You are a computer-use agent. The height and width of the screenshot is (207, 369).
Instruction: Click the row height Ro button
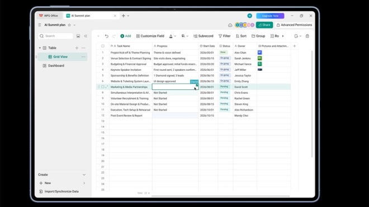coord(275,36)
